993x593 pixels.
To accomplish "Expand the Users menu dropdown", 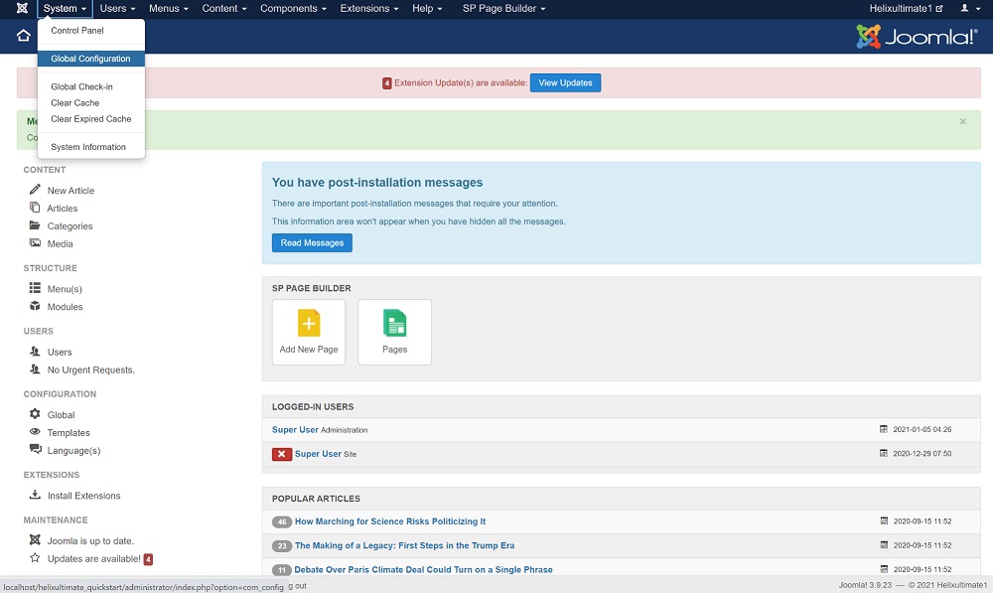I will [x=117, y=9].
